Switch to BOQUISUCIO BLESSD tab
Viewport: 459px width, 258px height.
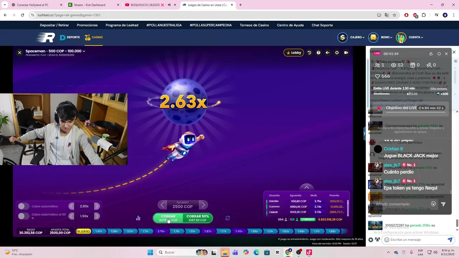[151, 5]
